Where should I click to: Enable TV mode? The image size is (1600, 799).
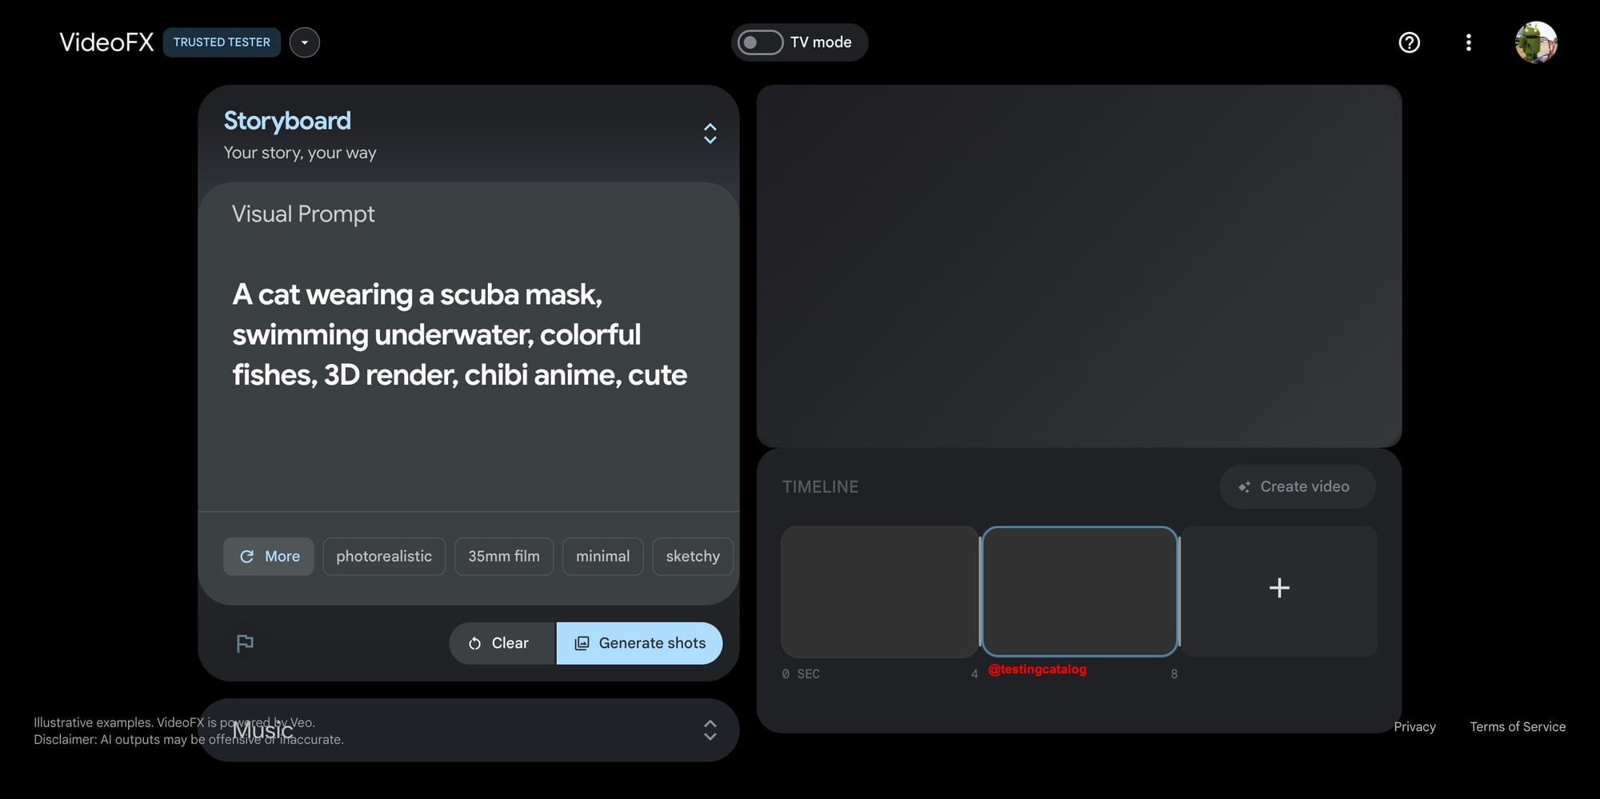click(x=762, y=42)
